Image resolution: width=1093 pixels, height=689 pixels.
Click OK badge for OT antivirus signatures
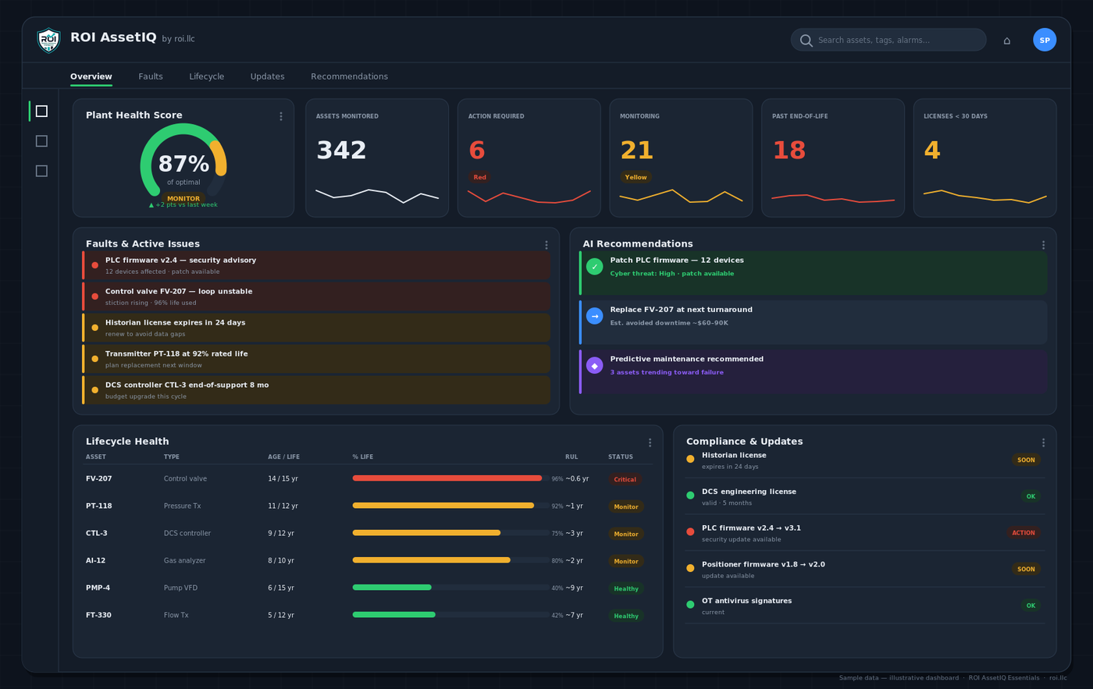point(1031,606)
